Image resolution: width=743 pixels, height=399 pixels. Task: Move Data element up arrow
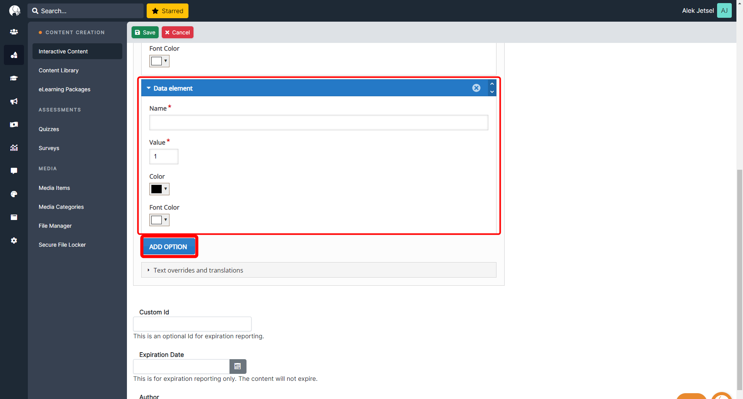[492, 84]
